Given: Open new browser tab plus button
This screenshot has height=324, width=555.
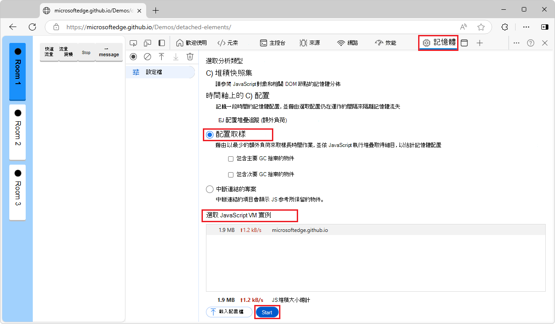Looking at the screenshot, I should [x=155, y=11].
